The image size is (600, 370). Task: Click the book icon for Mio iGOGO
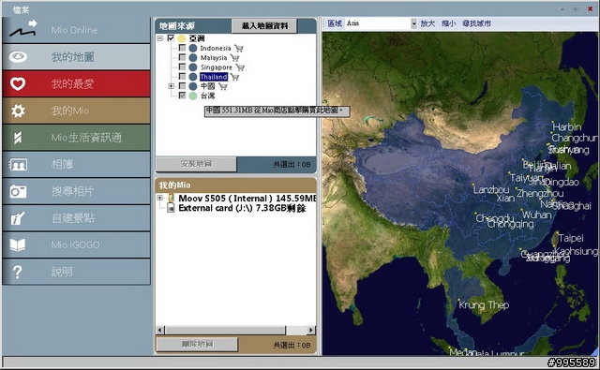[x=18, y=245]
